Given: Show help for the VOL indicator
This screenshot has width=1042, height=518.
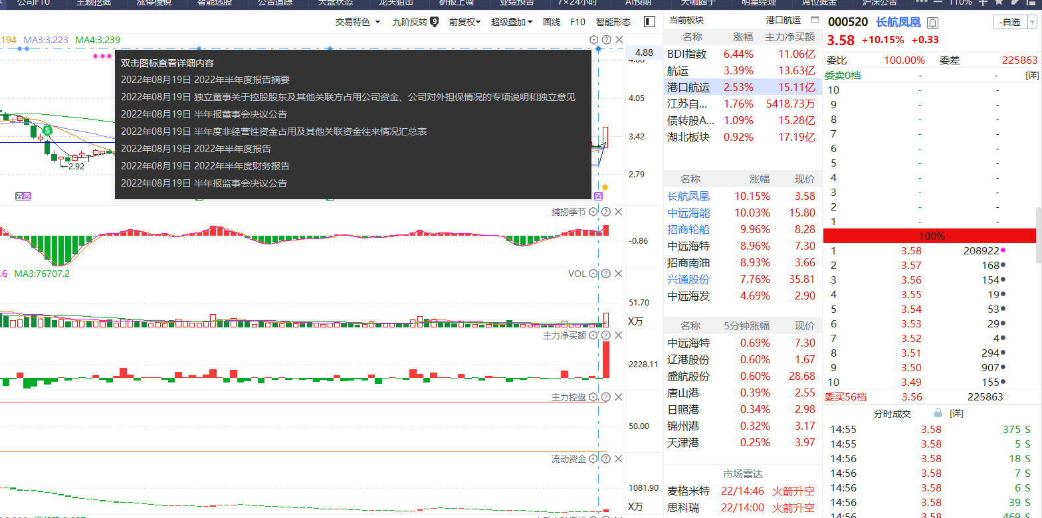Looking at the screenshot, I should [605, 274].
